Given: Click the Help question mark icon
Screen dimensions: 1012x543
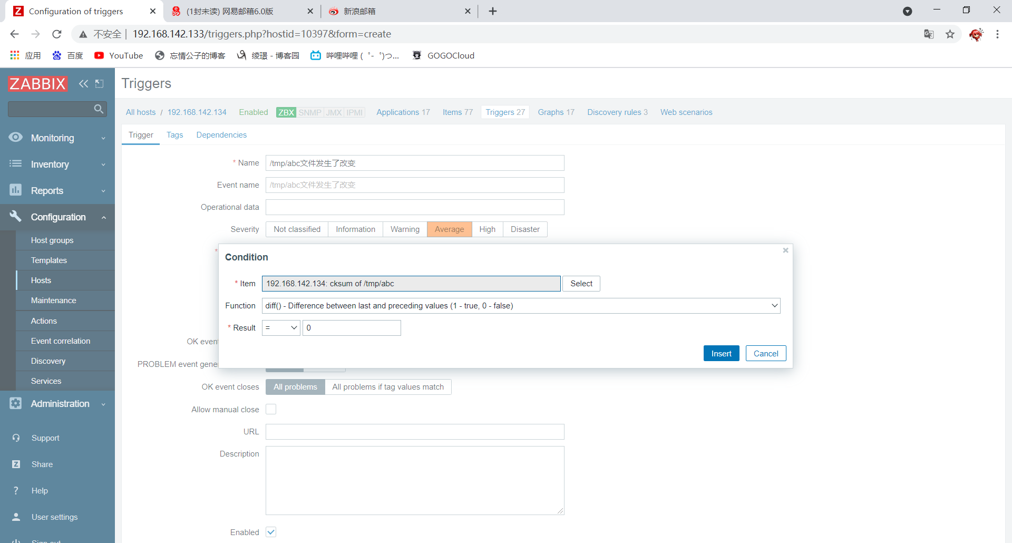Looking at the screenshot, I should 16,490.
